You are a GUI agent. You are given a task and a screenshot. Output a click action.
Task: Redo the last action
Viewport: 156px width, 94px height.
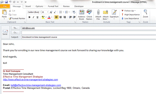coord(14,2)
